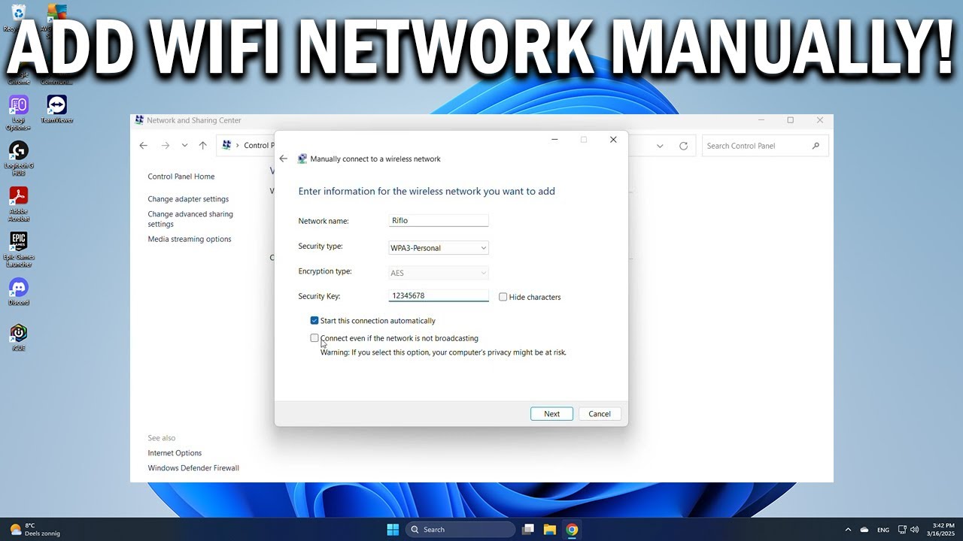Show hidden system tray icons
The height and width of the screenshot is (541, 963).
(x=848, y=530)
